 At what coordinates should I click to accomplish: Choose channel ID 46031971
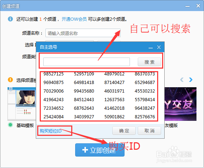115,91
